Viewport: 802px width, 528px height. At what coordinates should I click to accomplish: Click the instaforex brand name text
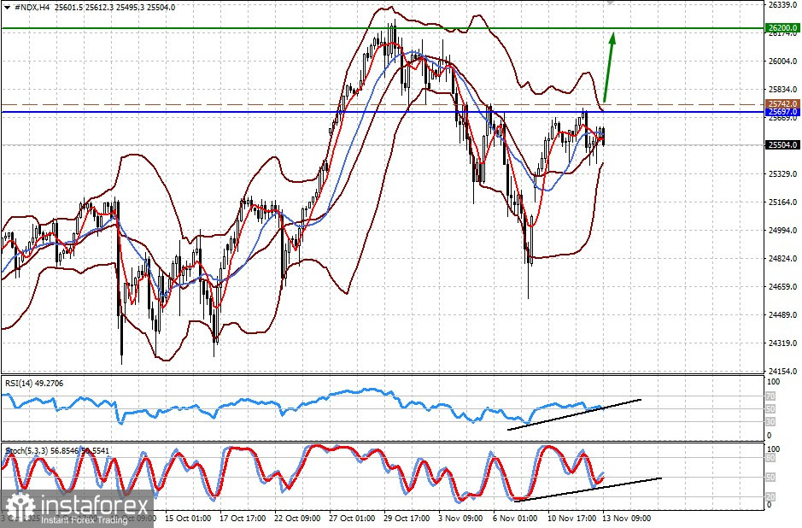[94, 506]
